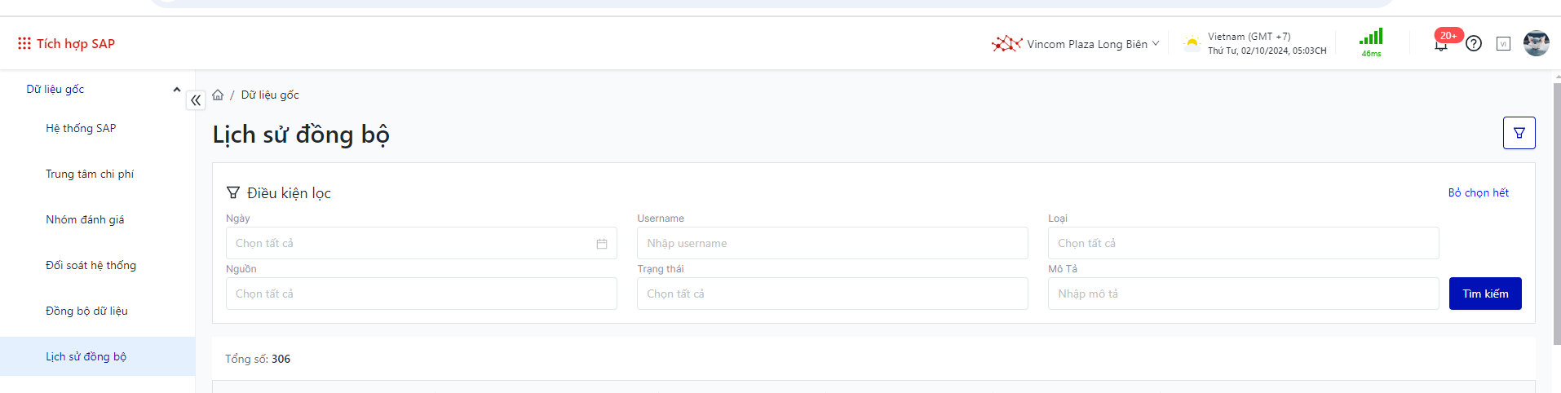Open the user avatar menu

1536,43
